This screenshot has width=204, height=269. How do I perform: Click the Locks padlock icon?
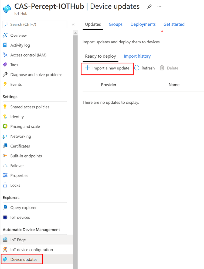click(x=5, y=185)
